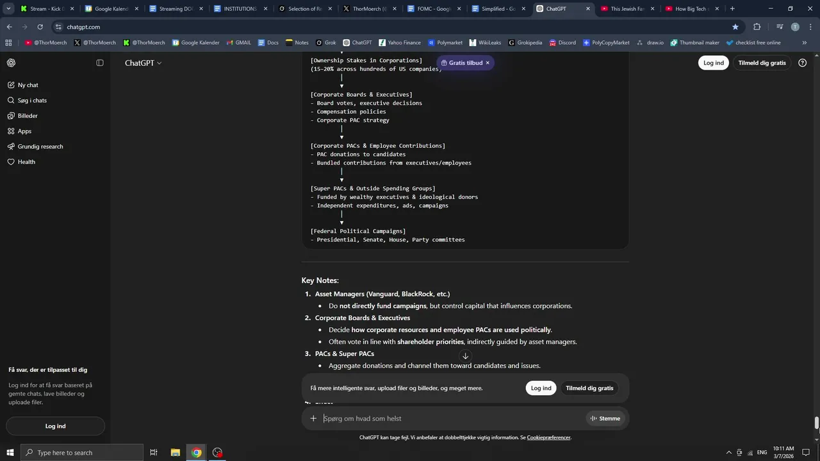Open the tab search dropdown arrow
The image size is (820, 461).
pos(8,9)
